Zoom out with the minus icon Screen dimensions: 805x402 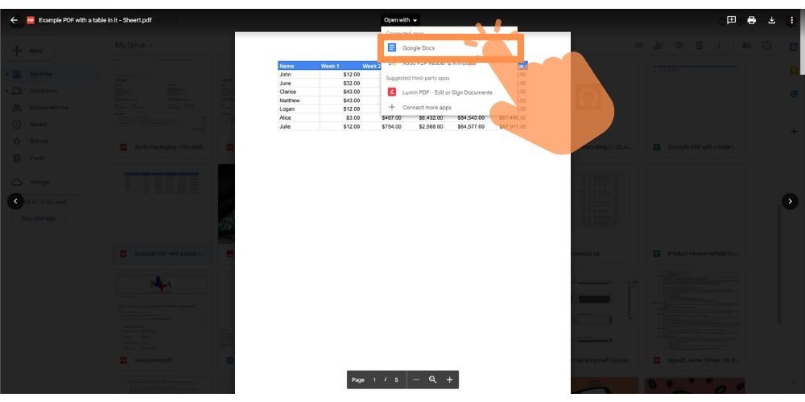click(x=416, y=379)
